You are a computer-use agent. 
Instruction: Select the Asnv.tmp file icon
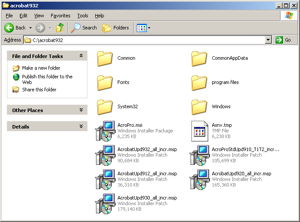pos(200,131)
